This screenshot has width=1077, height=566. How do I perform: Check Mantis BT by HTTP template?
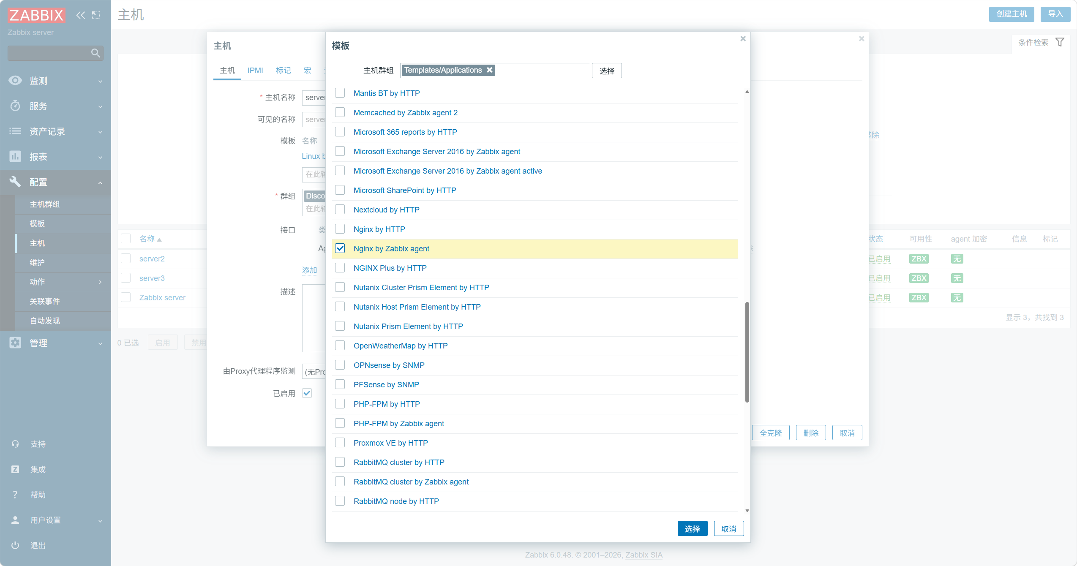340,93
